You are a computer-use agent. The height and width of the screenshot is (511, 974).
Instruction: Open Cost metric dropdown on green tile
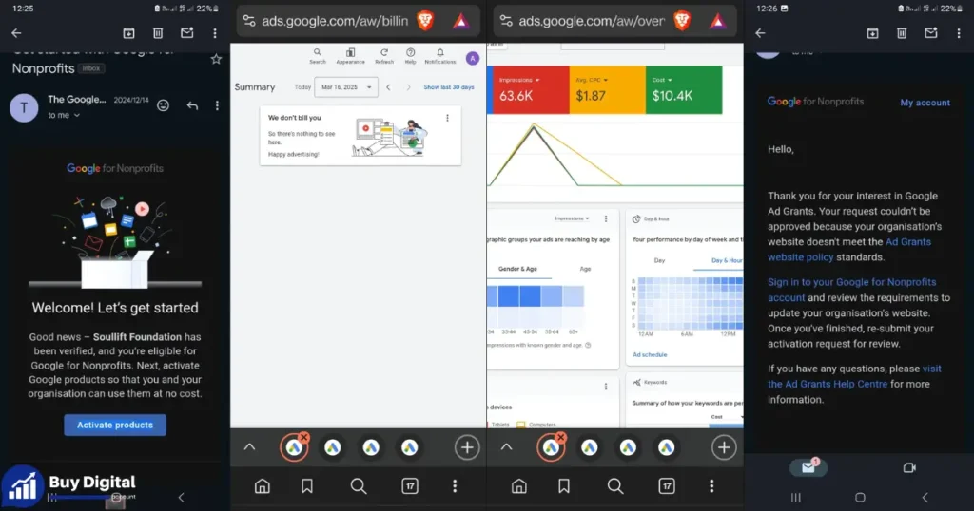662,80
